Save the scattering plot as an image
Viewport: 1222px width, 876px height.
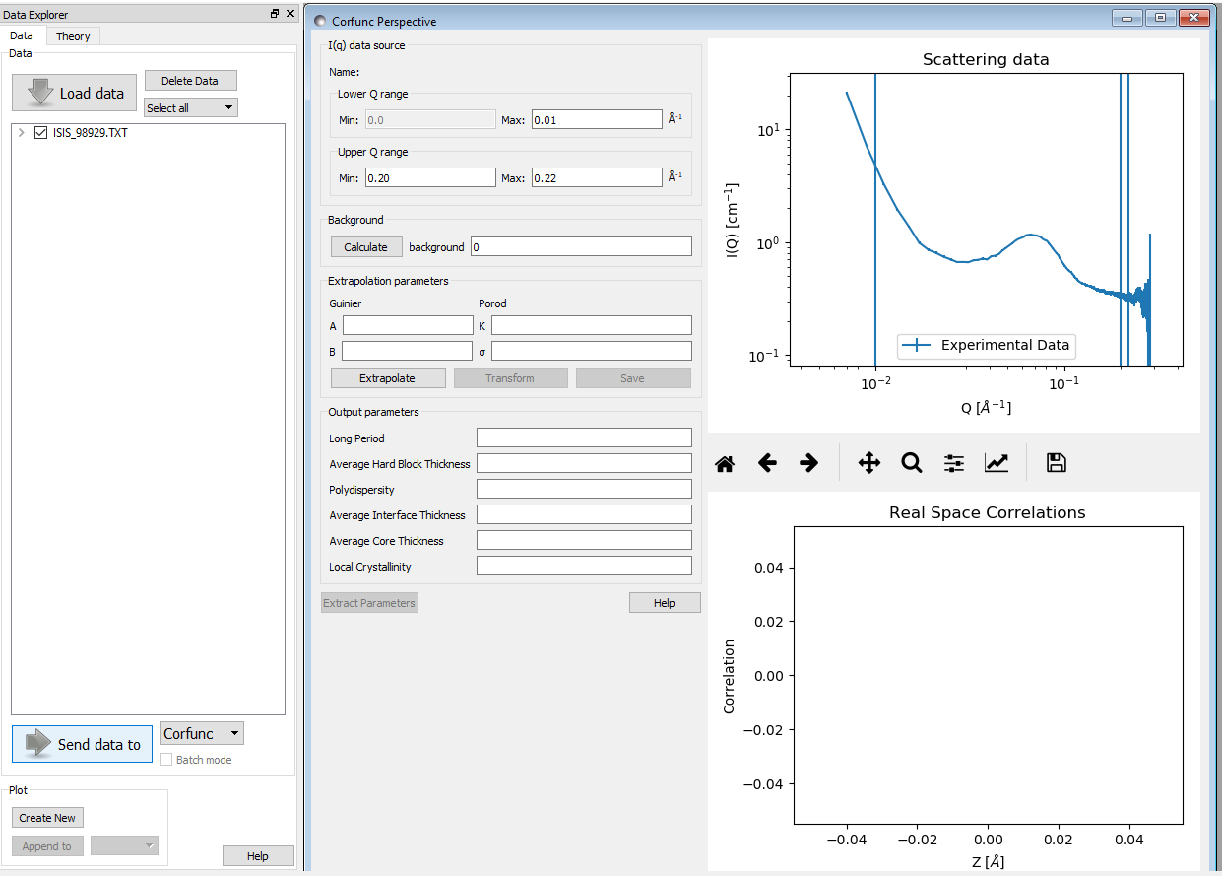[x=1056, y=462]
